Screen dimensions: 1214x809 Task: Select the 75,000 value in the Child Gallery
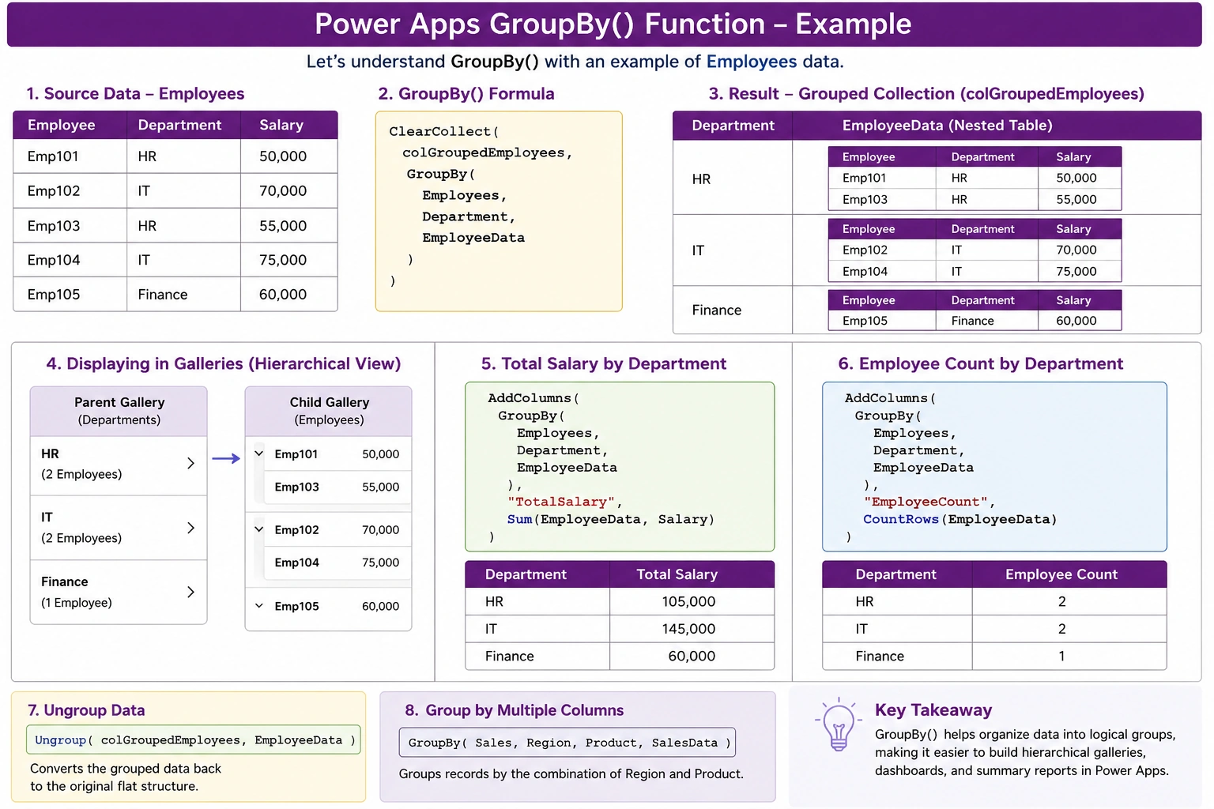coord(380,563)
